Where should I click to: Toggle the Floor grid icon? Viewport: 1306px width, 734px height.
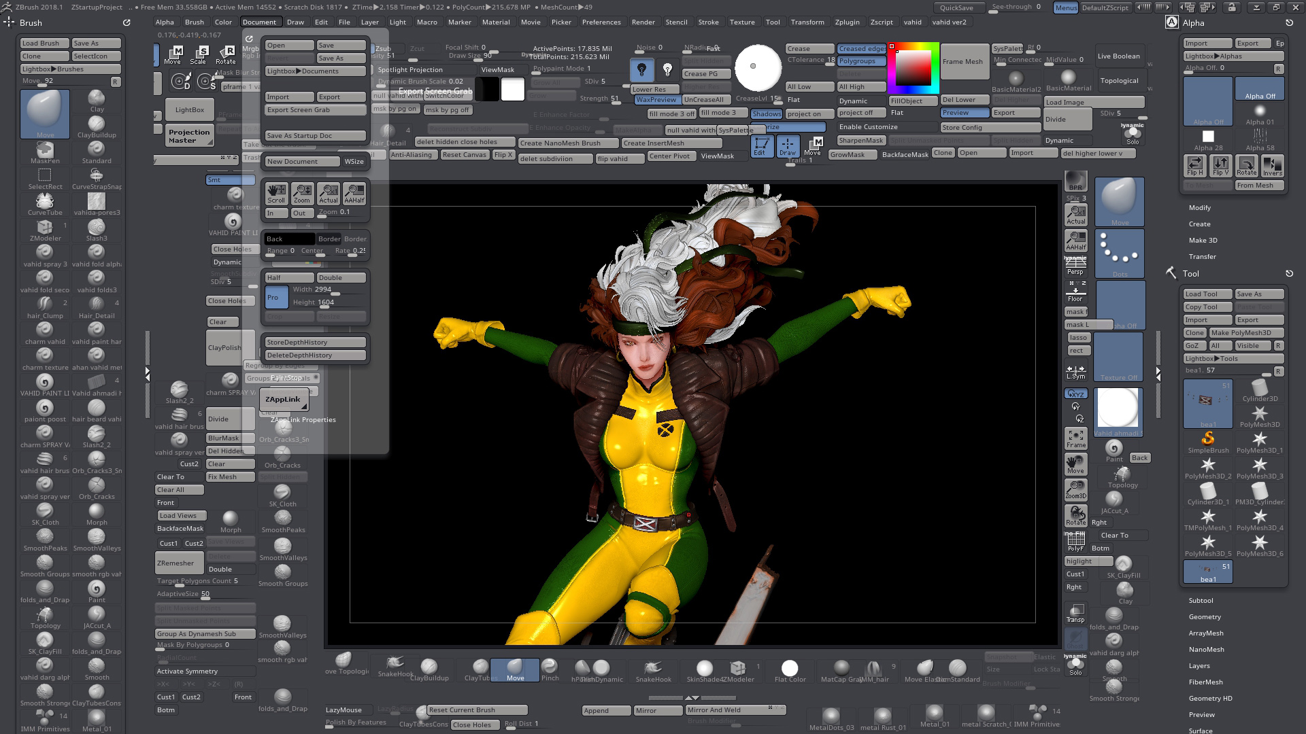[1075, 292]
